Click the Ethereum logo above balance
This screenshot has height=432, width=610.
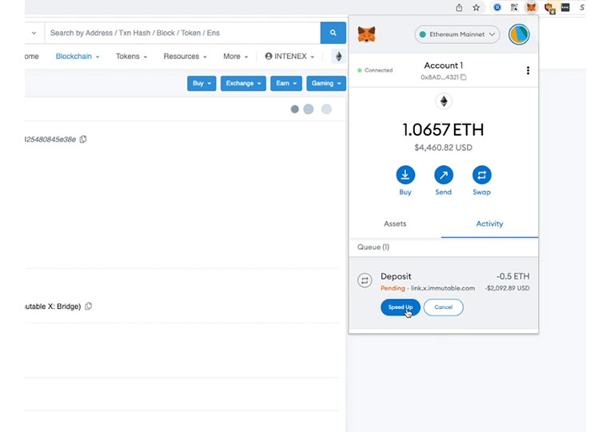[x=444, y=101]
